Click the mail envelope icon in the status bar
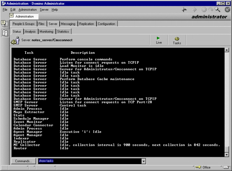The height and width of the screenshot is (171, 232). (x=226, y=167)
